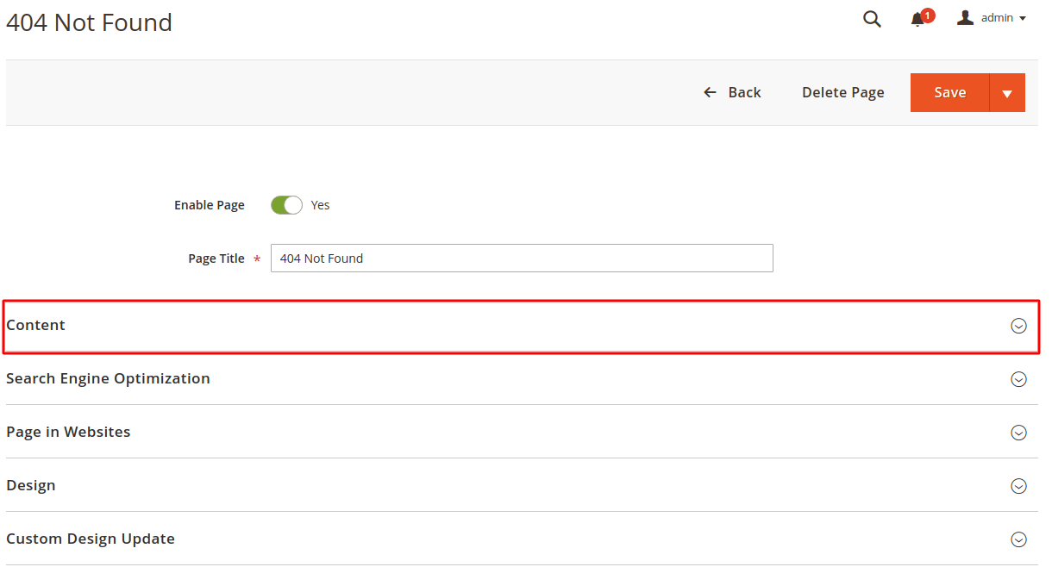1052x567 pixels.
Task: Expand the Content section chevron
Action: pos(1018,326)
